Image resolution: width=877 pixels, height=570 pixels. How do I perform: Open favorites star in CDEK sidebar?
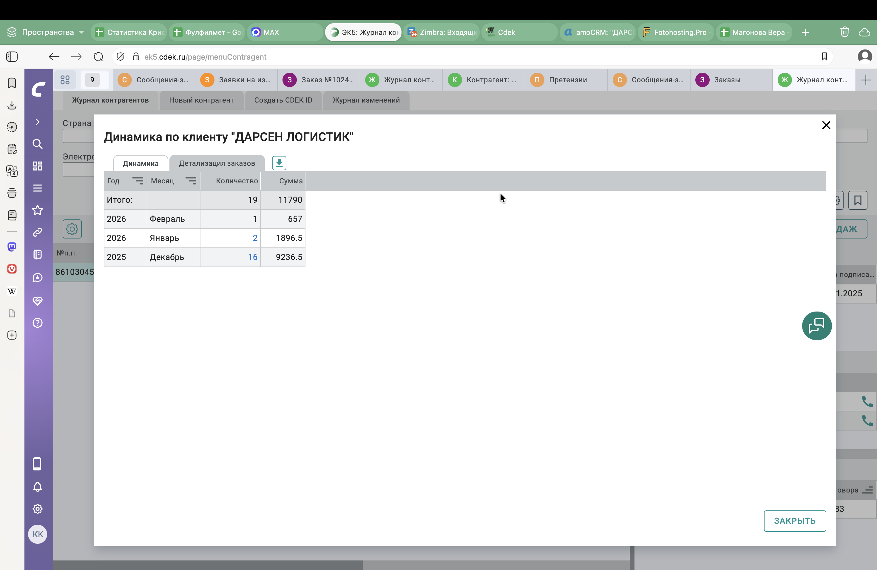tap(38, 210)
